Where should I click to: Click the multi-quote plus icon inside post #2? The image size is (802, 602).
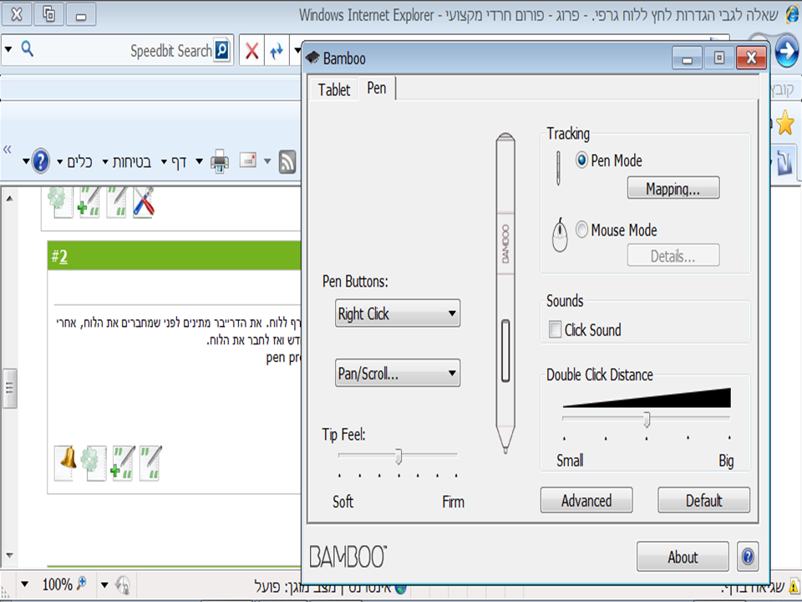pos(124,462)
